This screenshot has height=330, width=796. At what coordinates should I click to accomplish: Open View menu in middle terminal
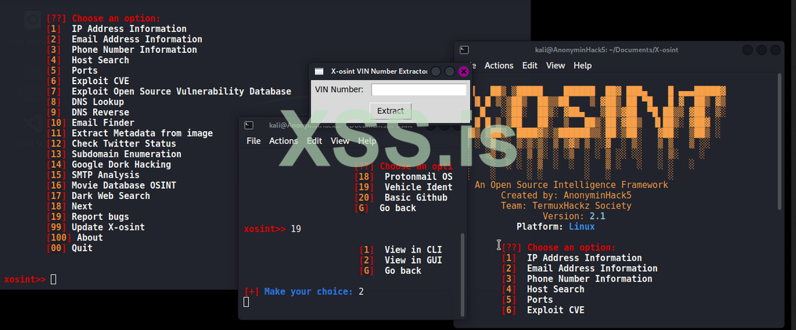340,141
